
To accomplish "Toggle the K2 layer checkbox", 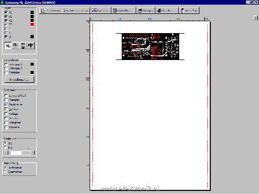I will click(6, 20).
